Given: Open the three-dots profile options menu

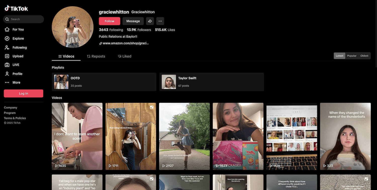Looking at the screenshot, I should tap(160, 21).
